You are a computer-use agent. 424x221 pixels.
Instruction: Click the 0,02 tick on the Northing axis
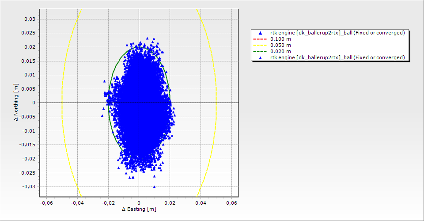(x=30, y=47)
